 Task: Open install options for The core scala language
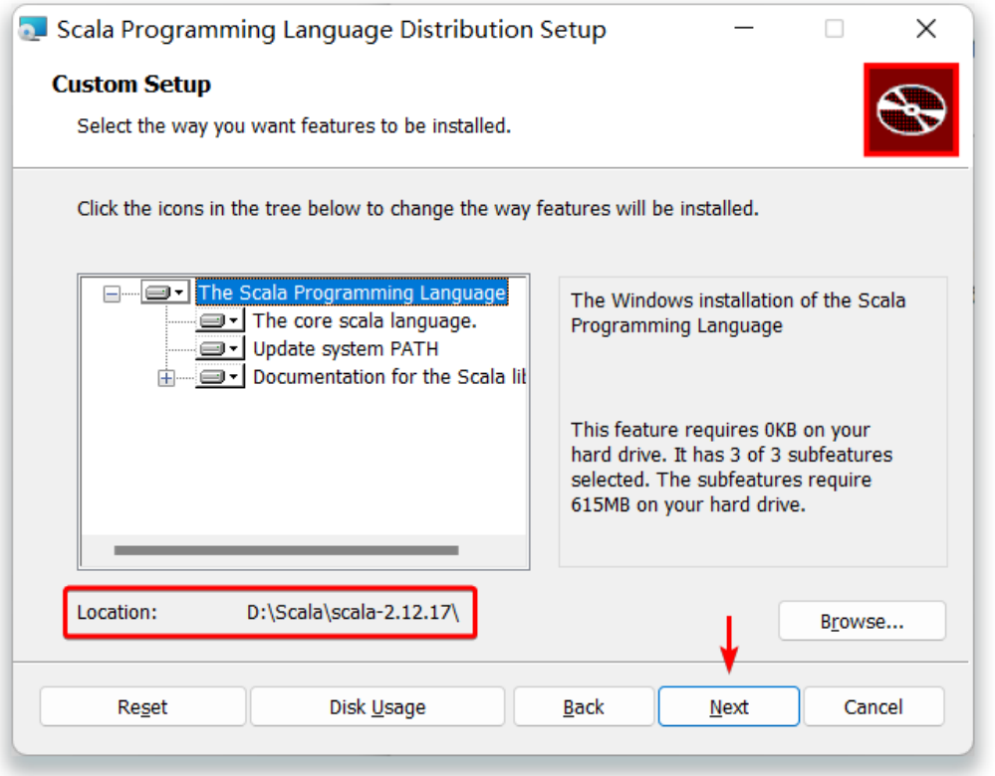pyautogui.click(x=219, y=320)
